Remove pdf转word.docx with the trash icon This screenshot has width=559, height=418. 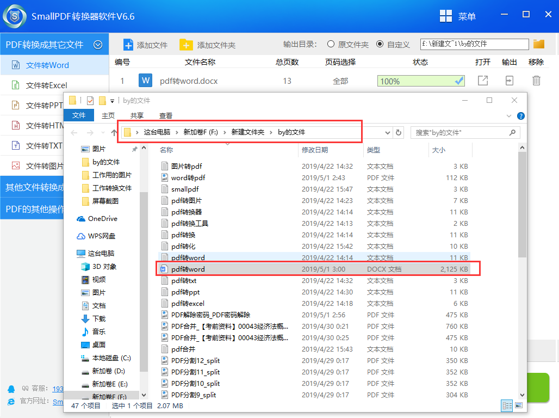pos(536,81)
